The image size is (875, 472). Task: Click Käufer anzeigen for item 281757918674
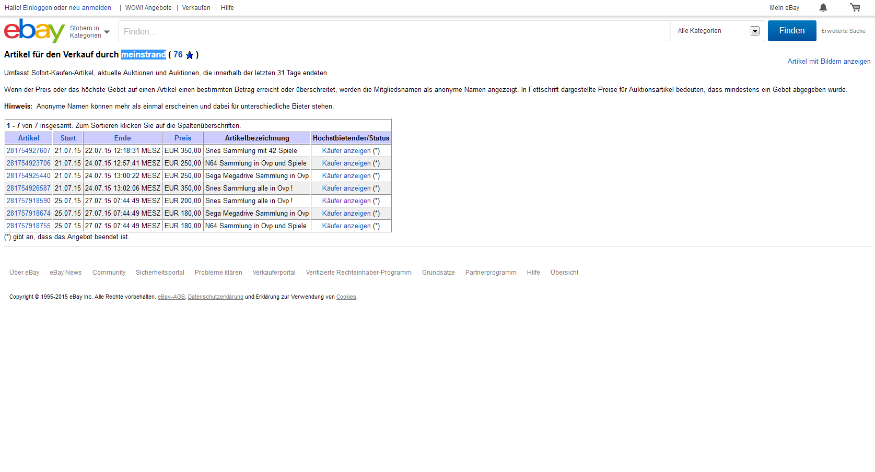(x=346, y=213)
